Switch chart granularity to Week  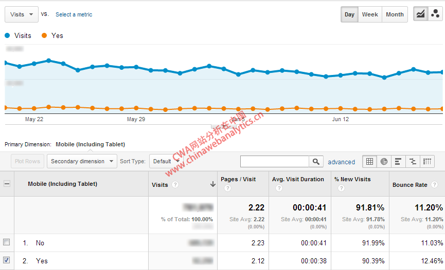coord(370,14)
